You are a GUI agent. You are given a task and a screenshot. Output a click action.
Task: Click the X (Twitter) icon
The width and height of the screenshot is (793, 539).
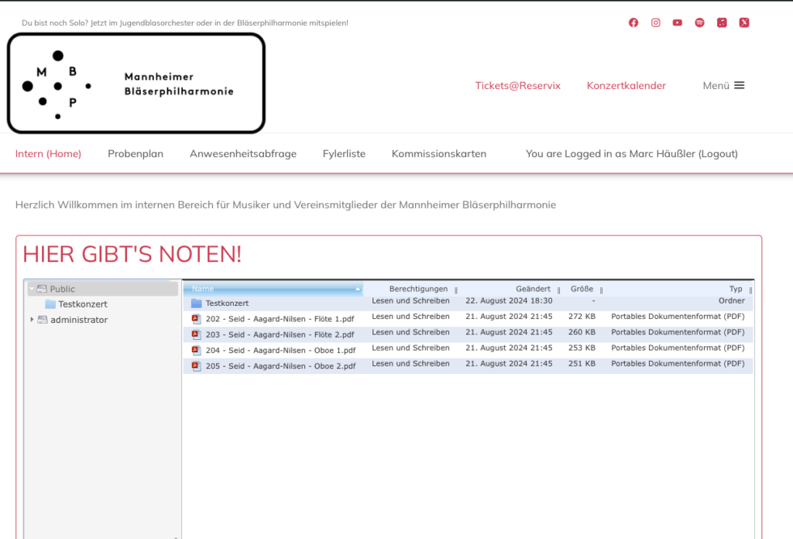[744, 22]
